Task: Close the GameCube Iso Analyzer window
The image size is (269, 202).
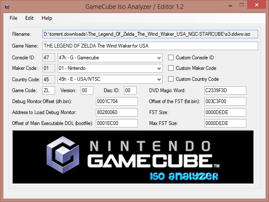Action: click(x=257, y=5)
